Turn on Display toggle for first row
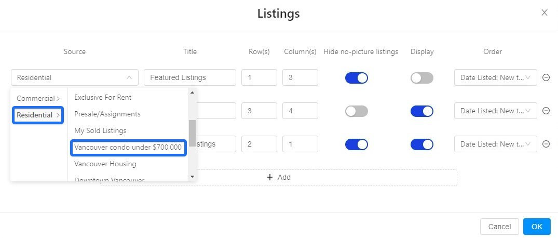This screenshot has width=558, height=238. (421, 78)
